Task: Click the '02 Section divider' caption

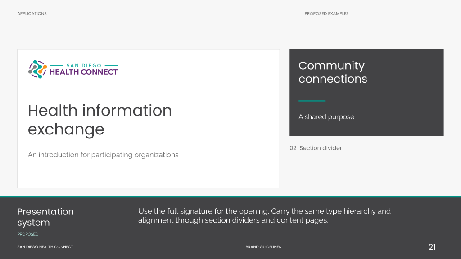Action: point(316,148)
